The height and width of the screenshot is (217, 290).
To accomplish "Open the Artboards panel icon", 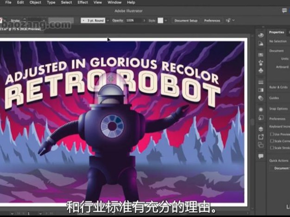I will tap(261, 145).
